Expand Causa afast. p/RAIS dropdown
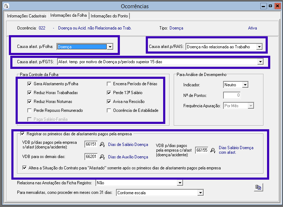Viewport: 283px width, 207px height. 259,47
